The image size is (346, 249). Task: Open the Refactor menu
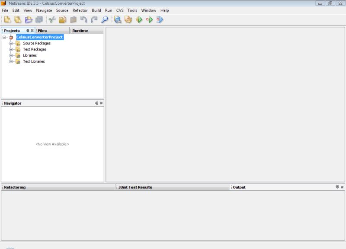(x=80, y=10)
